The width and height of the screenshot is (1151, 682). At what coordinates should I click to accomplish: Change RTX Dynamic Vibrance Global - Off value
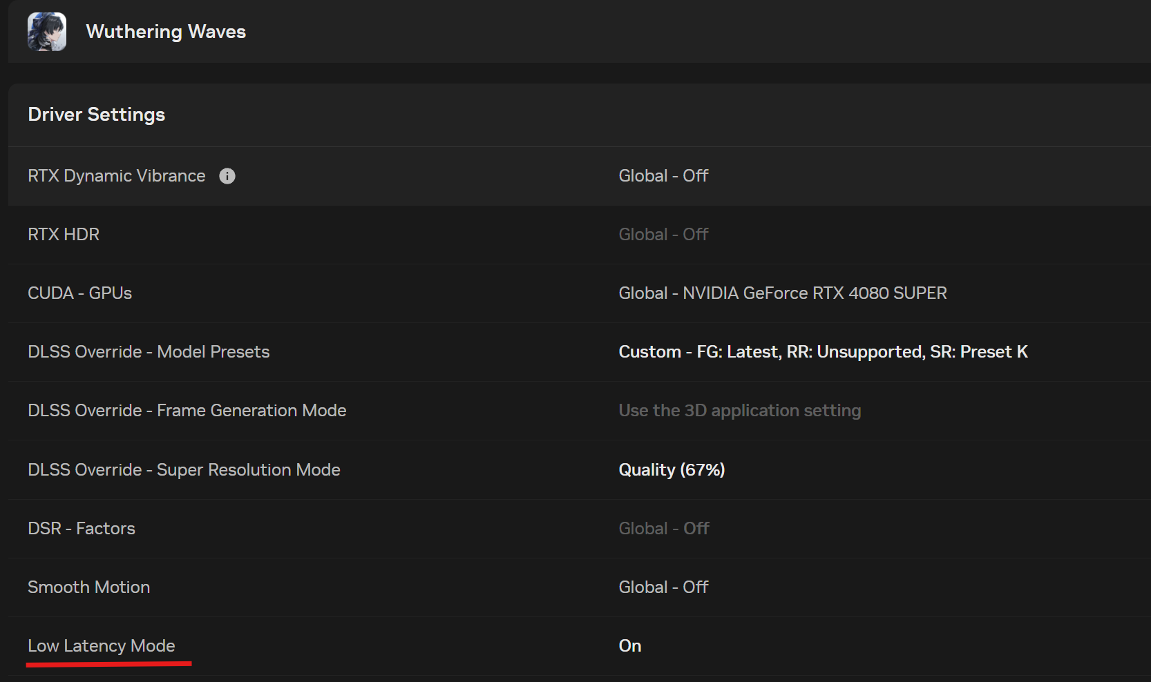(663, 176)
